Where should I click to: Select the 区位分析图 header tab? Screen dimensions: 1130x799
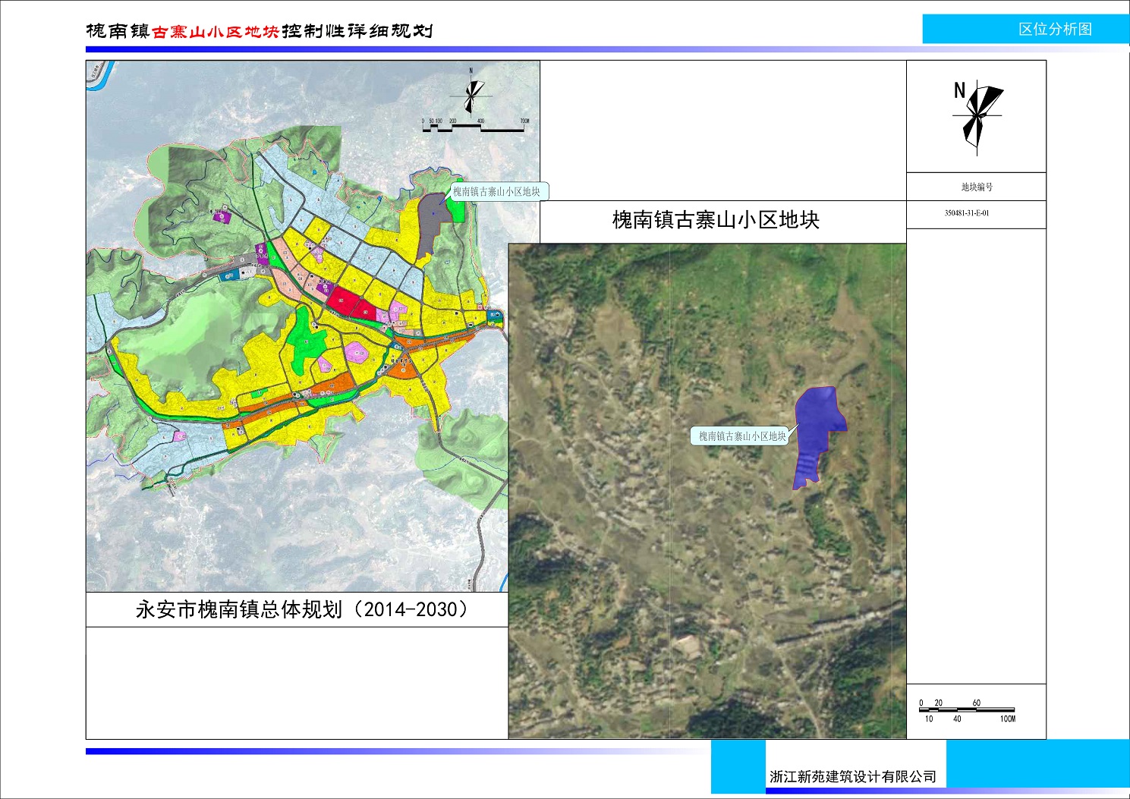pyautogui.click(x=1055, y=29)
